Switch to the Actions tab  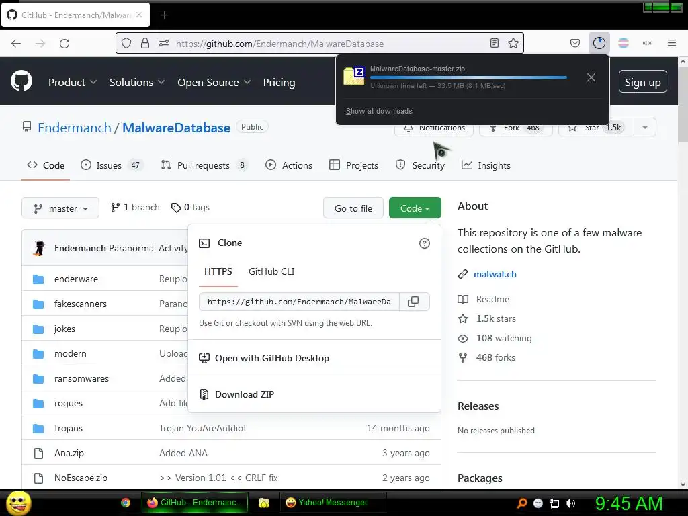(289, 165)
